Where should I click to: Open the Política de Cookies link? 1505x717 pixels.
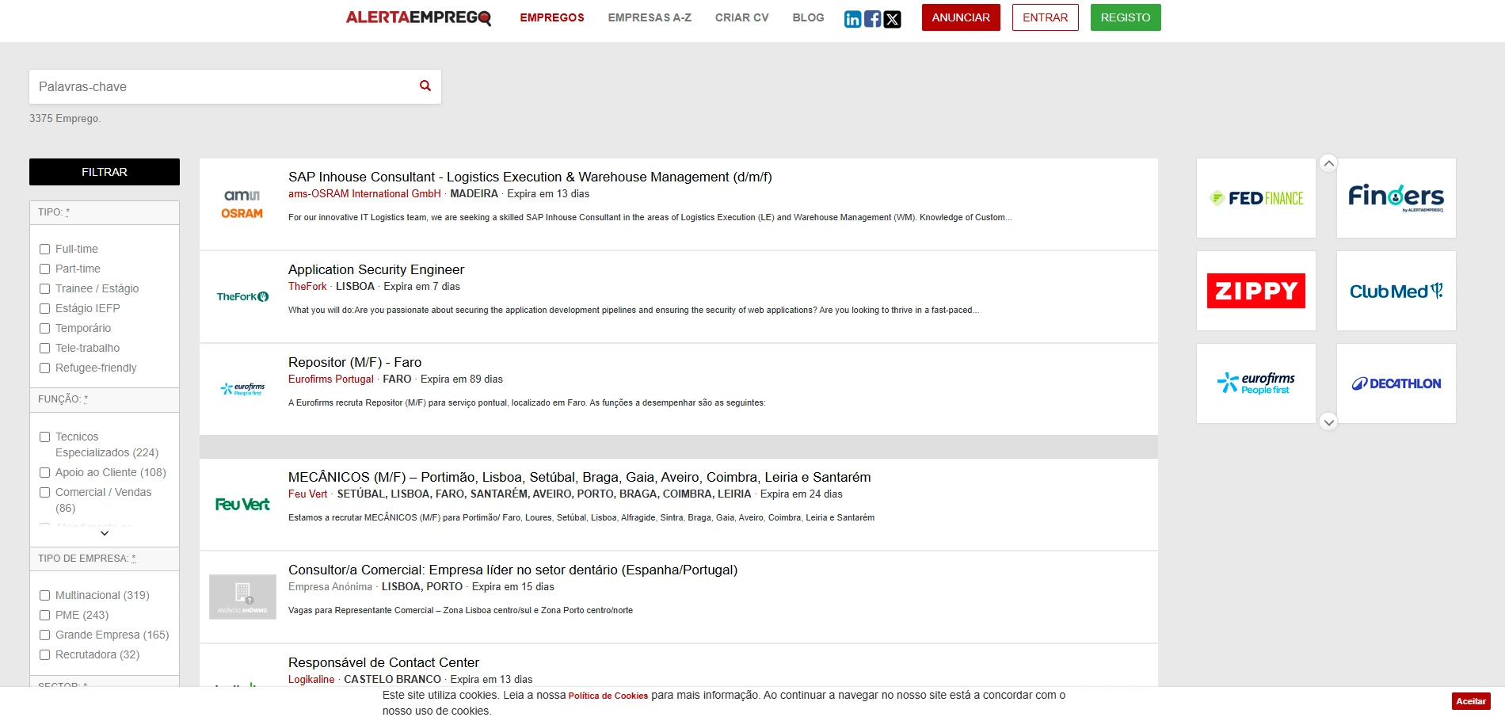click(608, 696)
